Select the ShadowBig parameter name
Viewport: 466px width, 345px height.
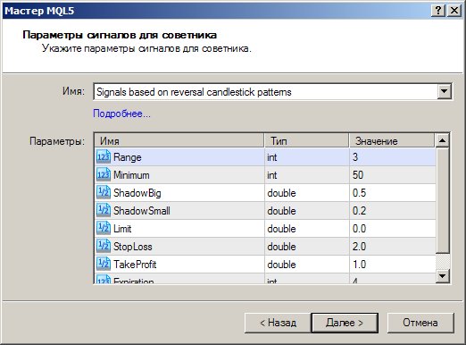[137, 193]
